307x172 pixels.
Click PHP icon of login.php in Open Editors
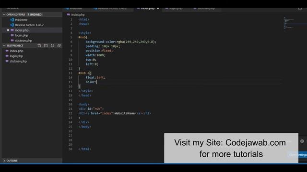point(12,35)
